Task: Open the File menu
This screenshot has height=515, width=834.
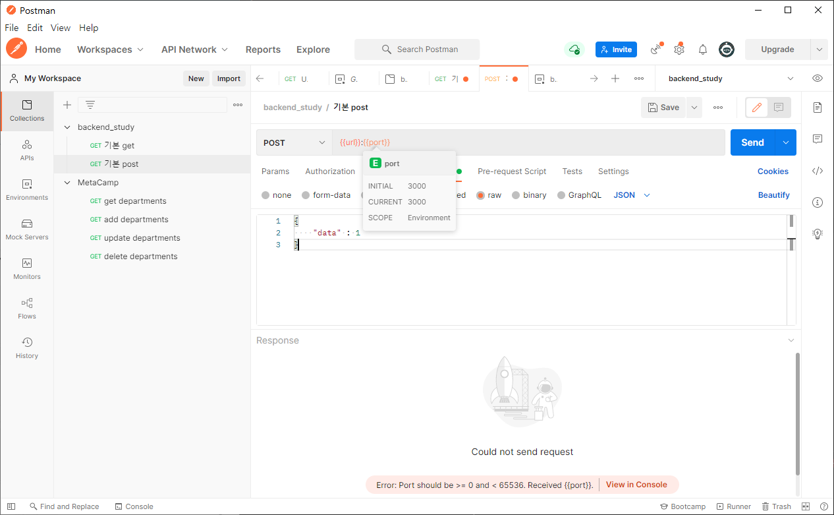Action: (12, 28)
